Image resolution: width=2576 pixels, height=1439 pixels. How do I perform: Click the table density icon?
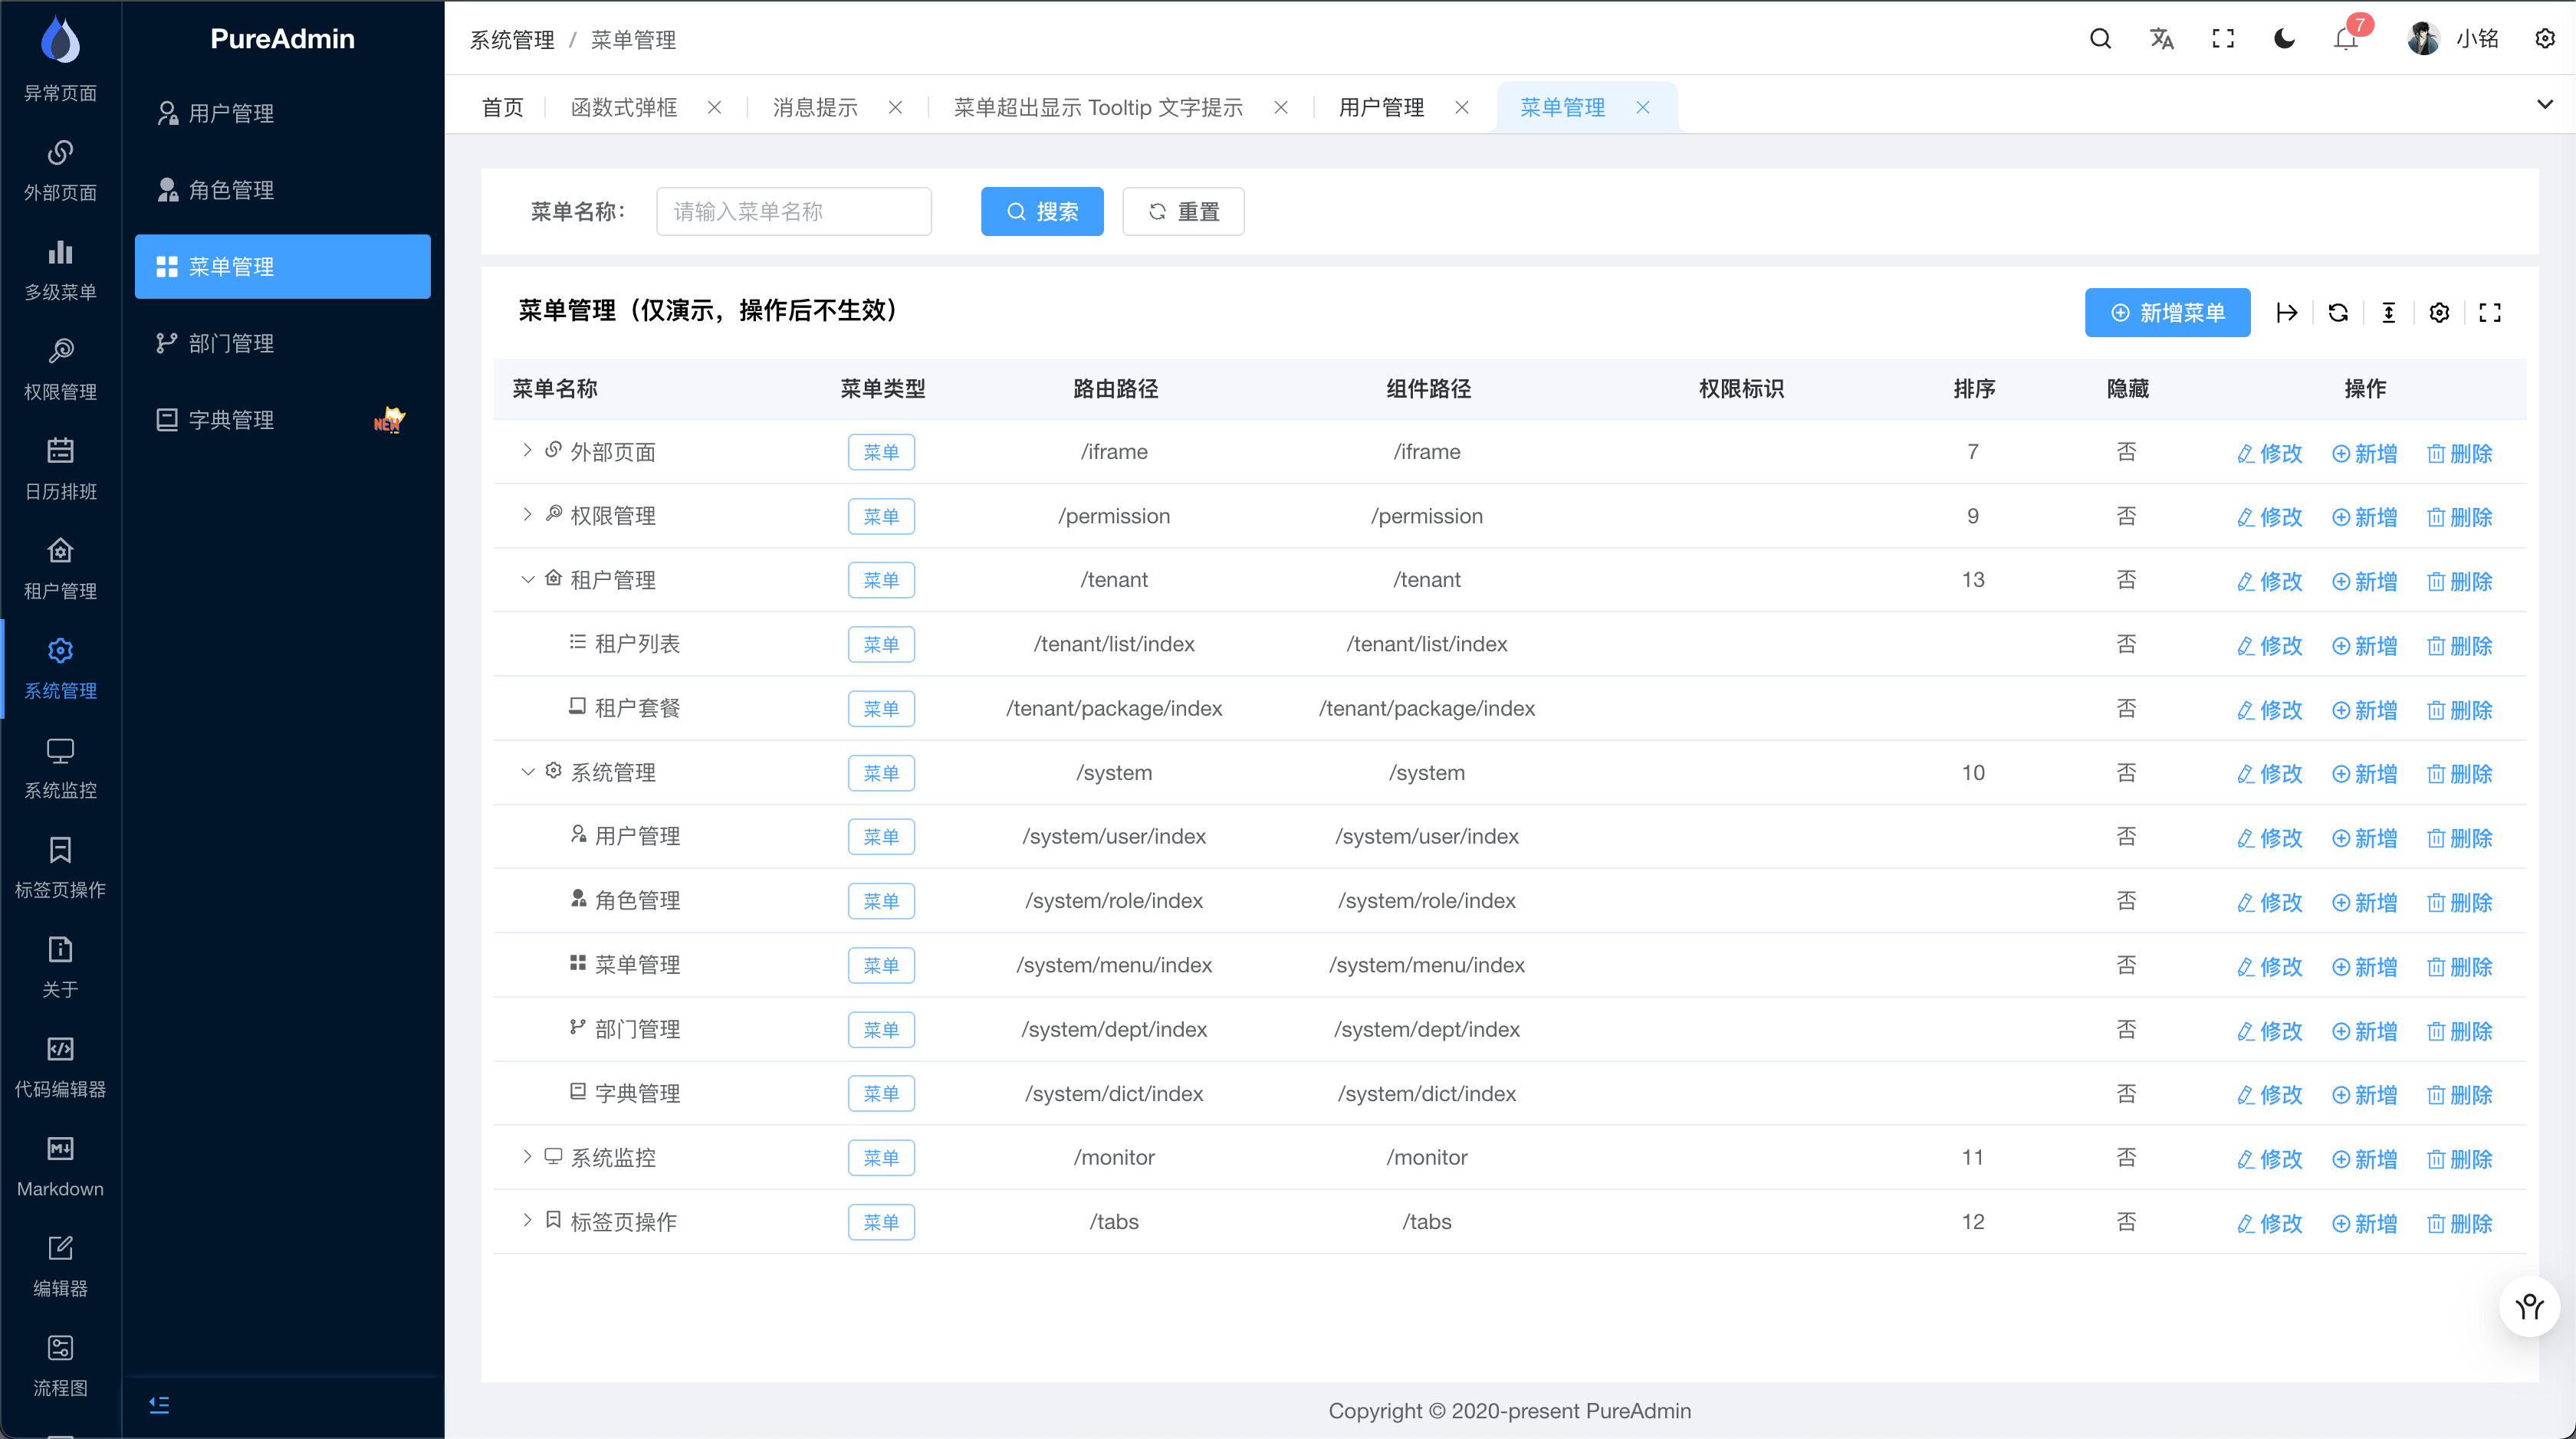pos(2389,313)
